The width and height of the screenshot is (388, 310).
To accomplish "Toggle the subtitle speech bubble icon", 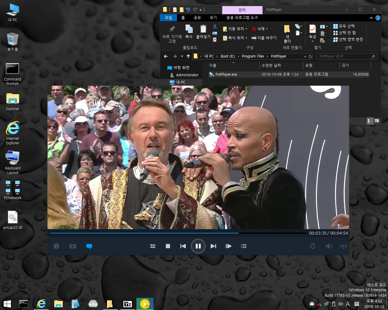I will [89, 246].
